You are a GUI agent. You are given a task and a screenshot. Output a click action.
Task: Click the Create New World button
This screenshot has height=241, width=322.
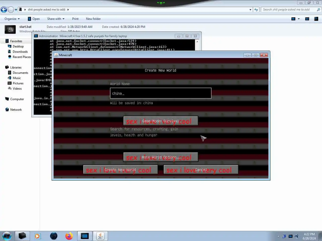pos(120,170)
